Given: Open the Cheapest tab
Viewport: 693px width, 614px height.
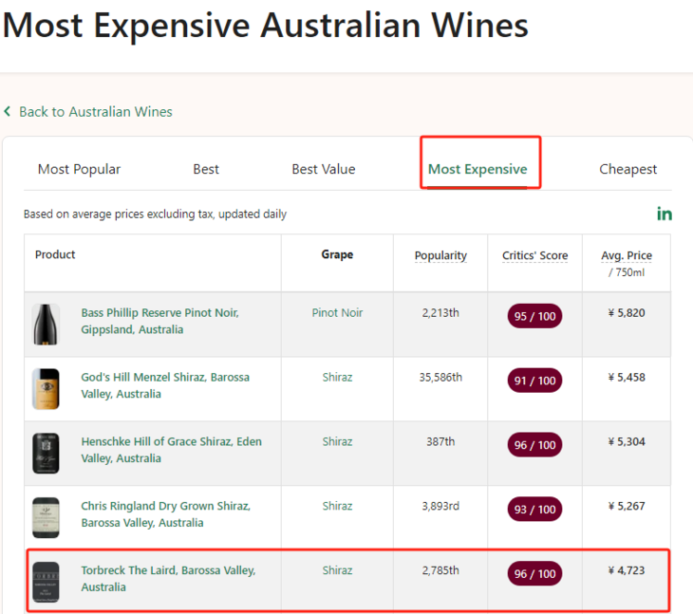Looking at the screenshot, I should pyautogui.click(x=627, y=169).
